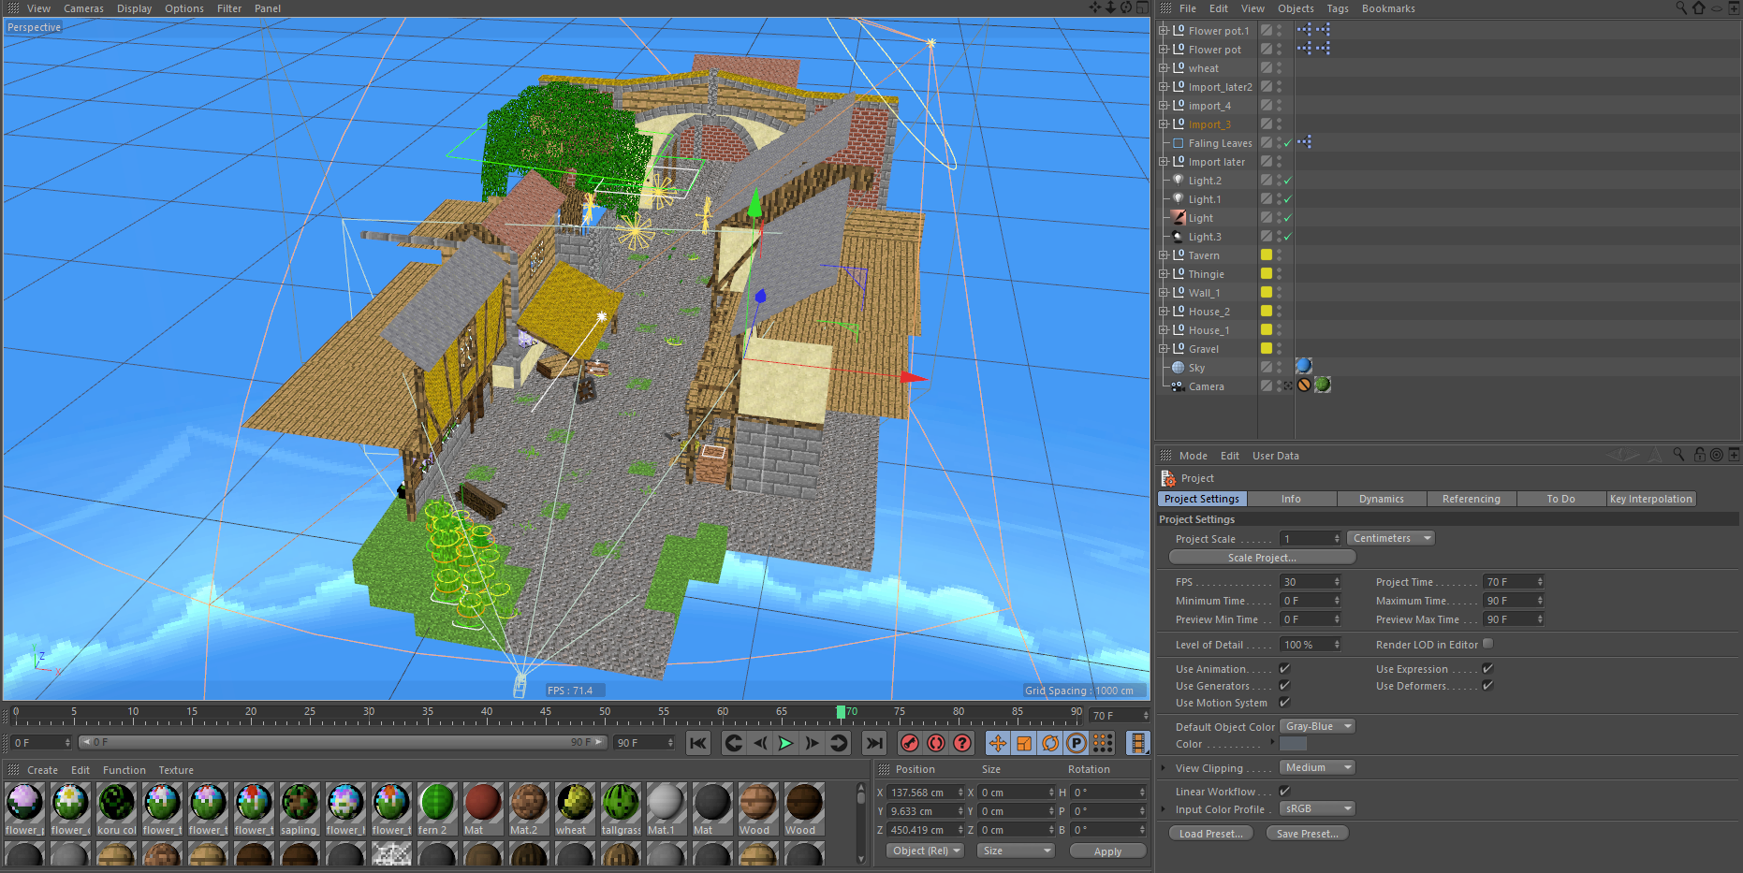Switch to the Dynamics tab
Screen dimensions: 1743x873
click(1382, 499)
